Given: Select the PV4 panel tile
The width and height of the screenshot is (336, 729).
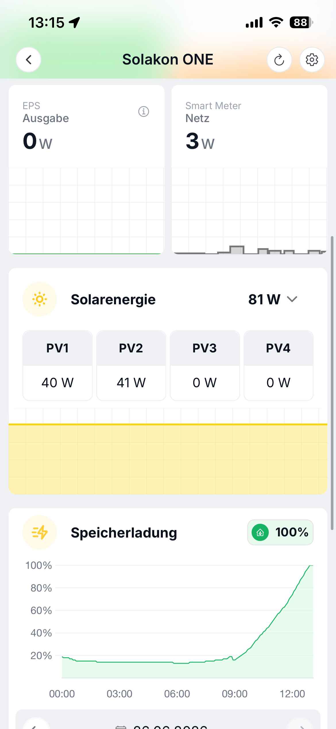Looking at the screenshot, I should [x=279, y=365].
